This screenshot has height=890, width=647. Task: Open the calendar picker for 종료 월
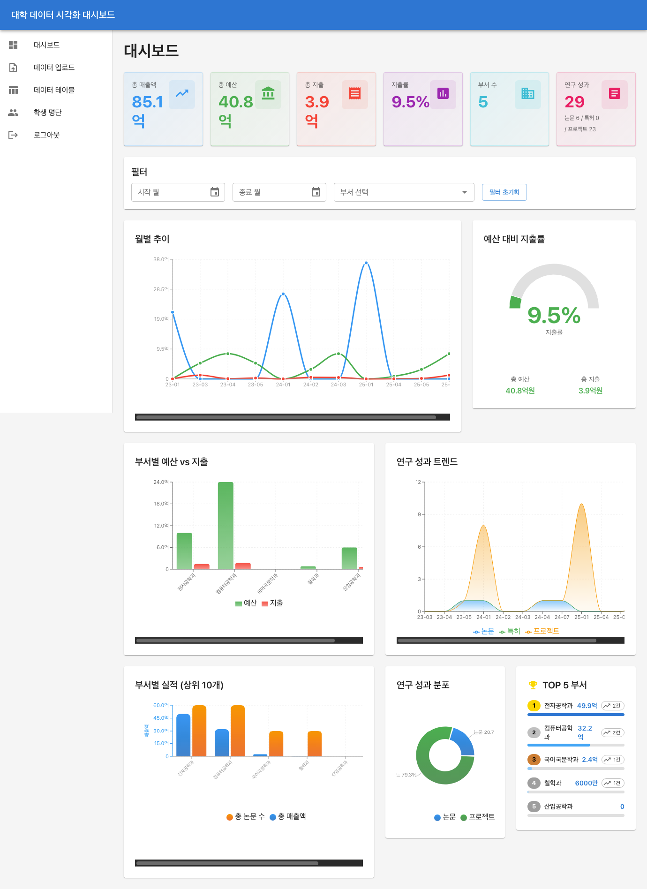(316, 192)
